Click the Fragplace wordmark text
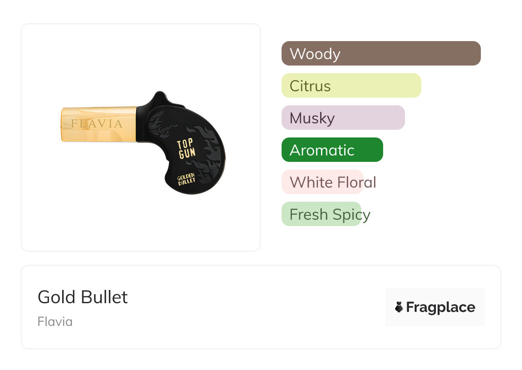Viewport: 522px width, 370px height. pos(441,307)
